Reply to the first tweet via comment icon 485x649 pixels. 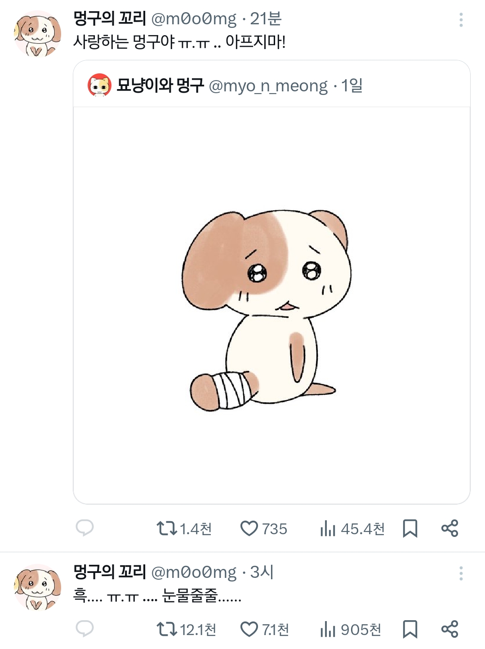click(x=85, y=527)
